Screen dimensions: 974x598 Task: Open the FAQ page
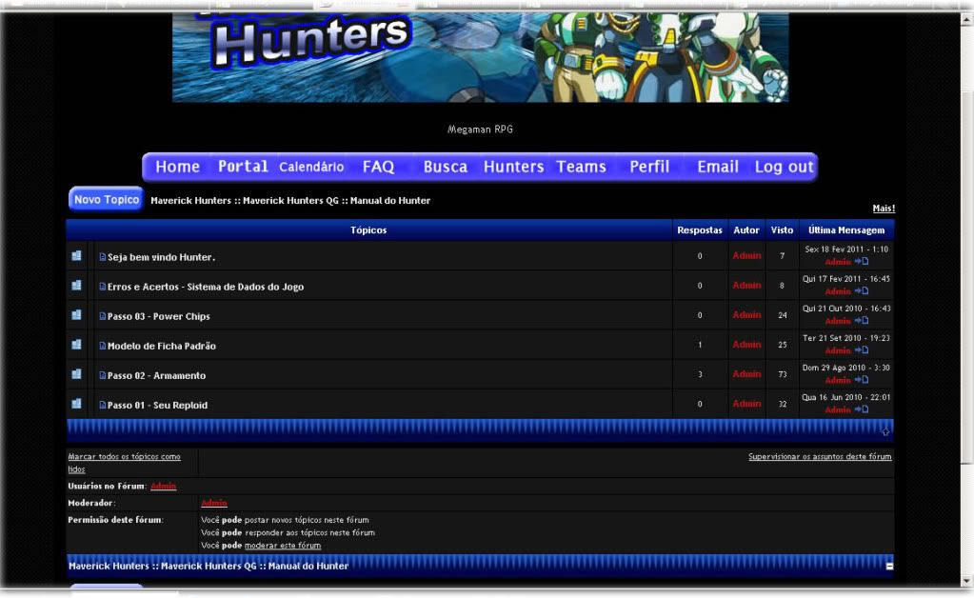[x=378, y=167]
